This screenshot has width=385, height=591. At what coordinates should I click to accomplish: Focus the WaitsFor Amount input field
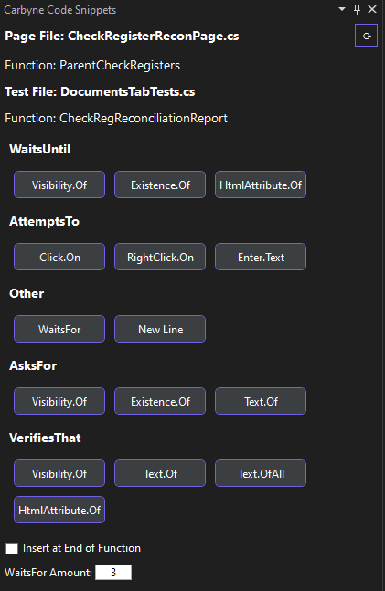(113, 572)
